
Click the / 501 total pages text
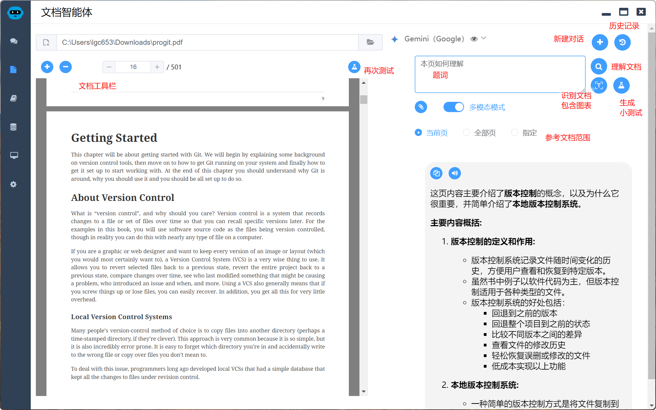click(174, 67)
